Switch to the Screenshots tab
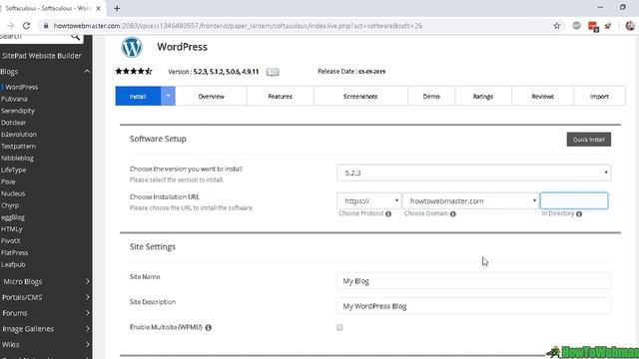The width and height of the screenshot is (639, 359). 360,96
